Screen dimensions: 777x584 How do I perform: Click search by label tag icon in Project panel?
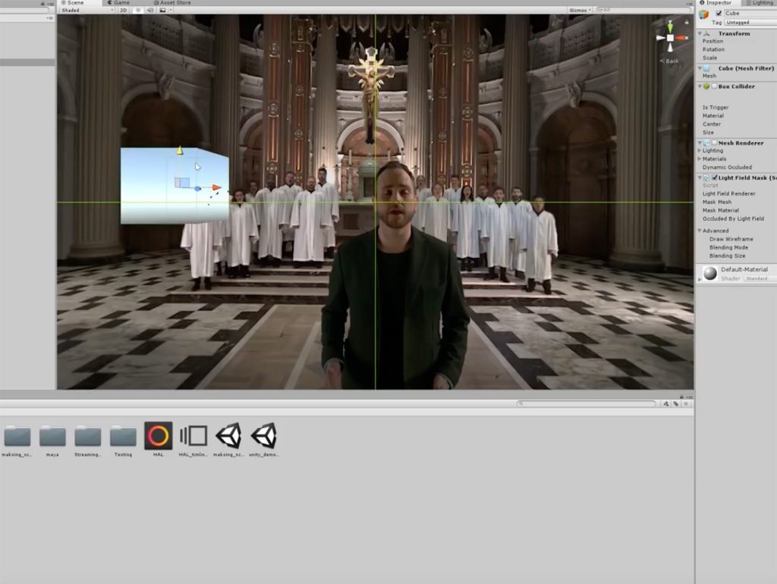(x=676, y=403)
